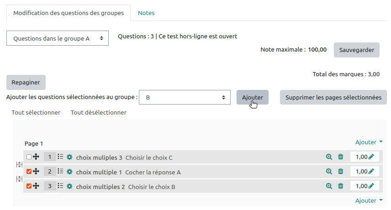Image resolution: width=391 pixels, height=210 pixels.
Task: Preview question choix multiple 1
Action: pyautogui.click(x=329, y=172)
